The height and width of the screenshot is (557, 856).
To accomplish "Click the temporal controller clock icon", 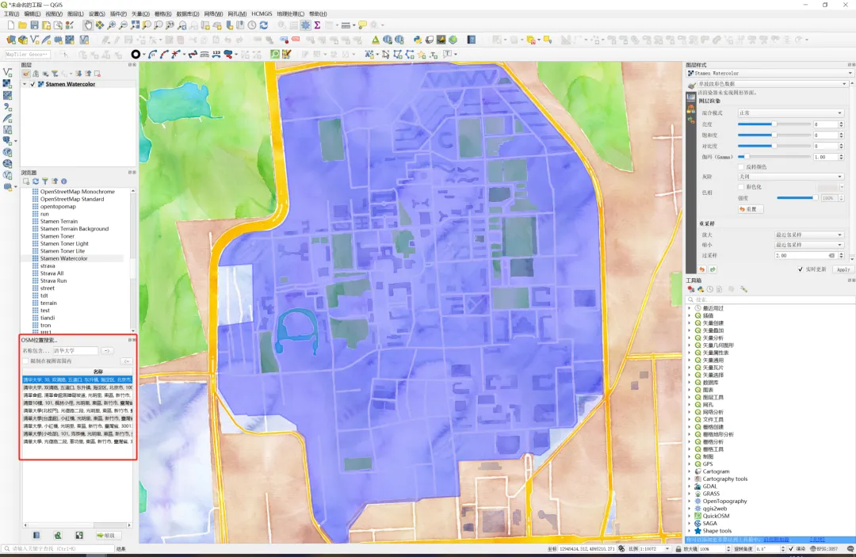I will (x=252, y=25).
